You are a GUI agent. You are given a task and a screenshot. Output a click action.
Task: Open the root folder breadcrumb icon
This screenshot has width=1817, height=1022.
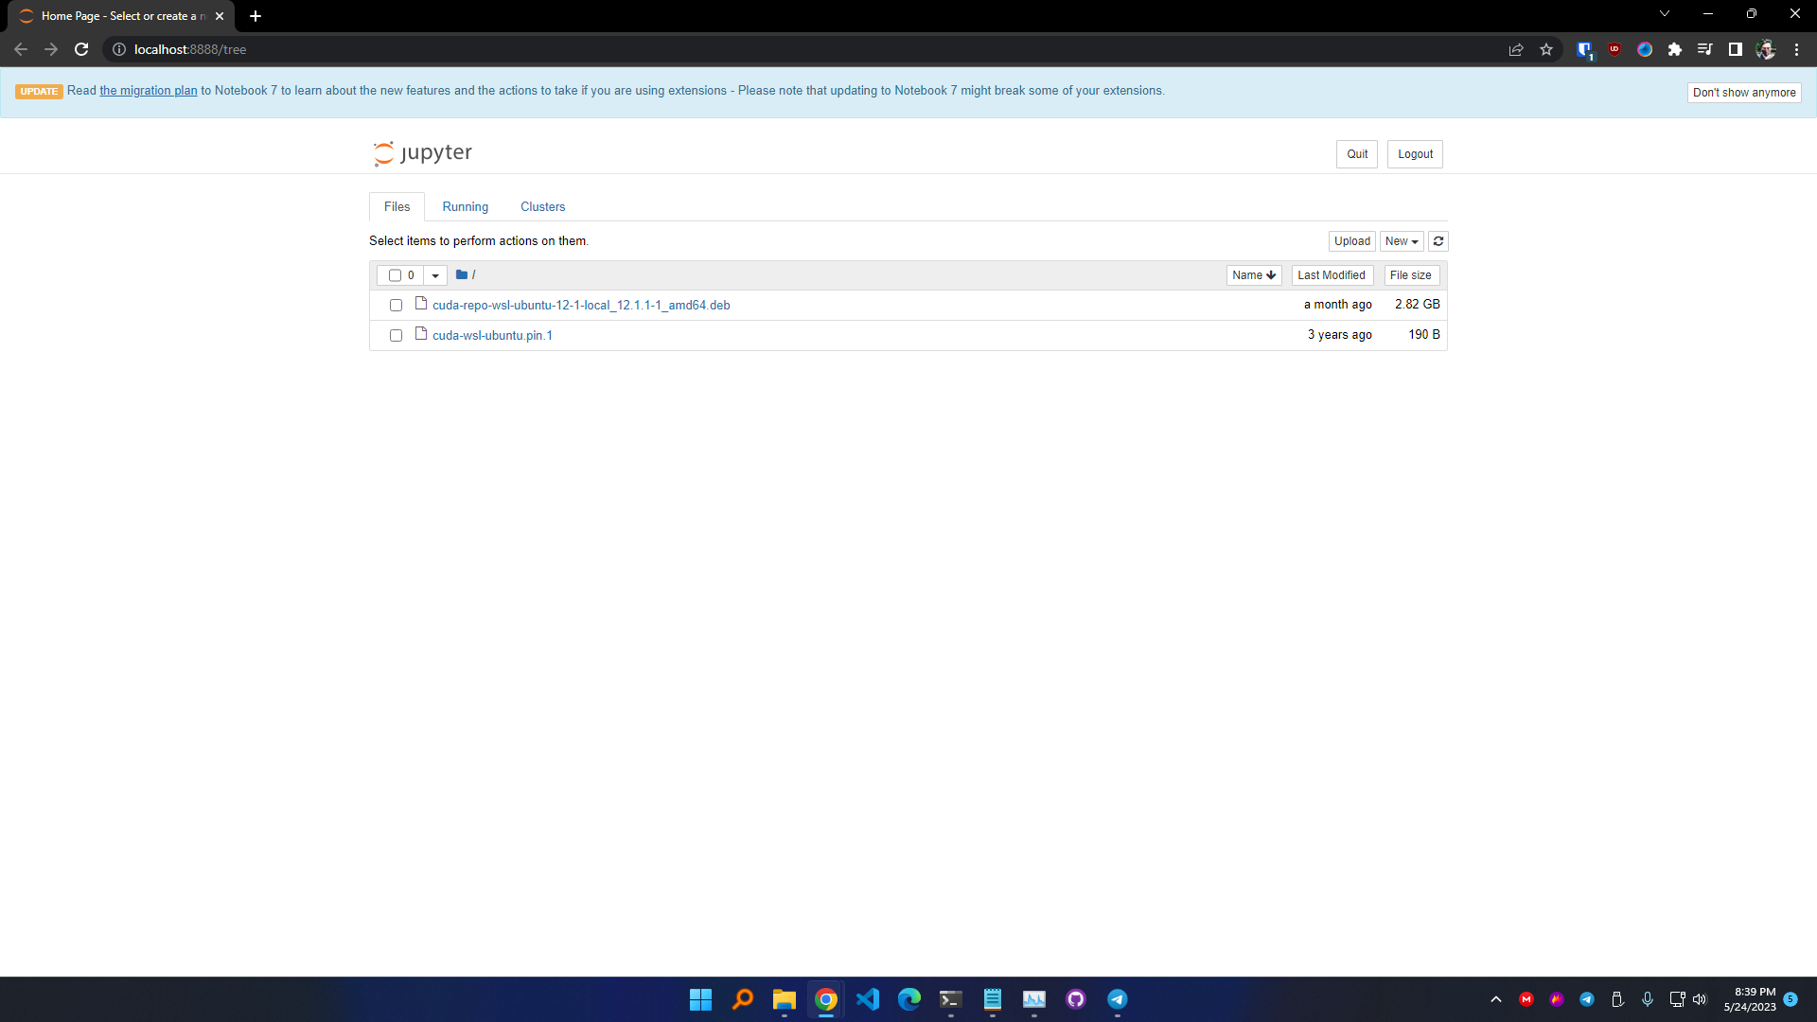coord(461,274)
